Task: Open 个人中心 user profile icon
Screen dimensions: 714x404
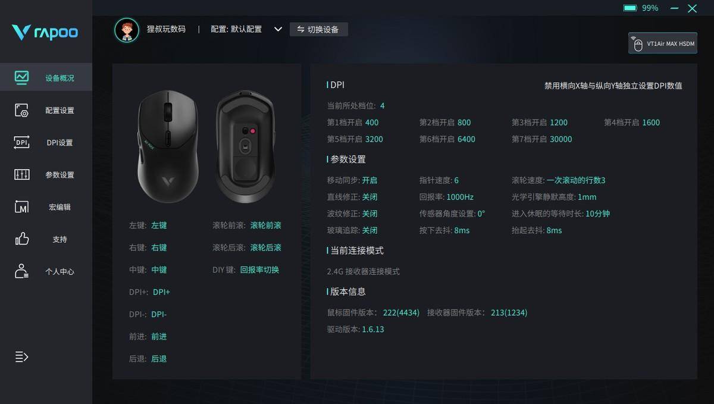Action: click(x=22, y=271)
